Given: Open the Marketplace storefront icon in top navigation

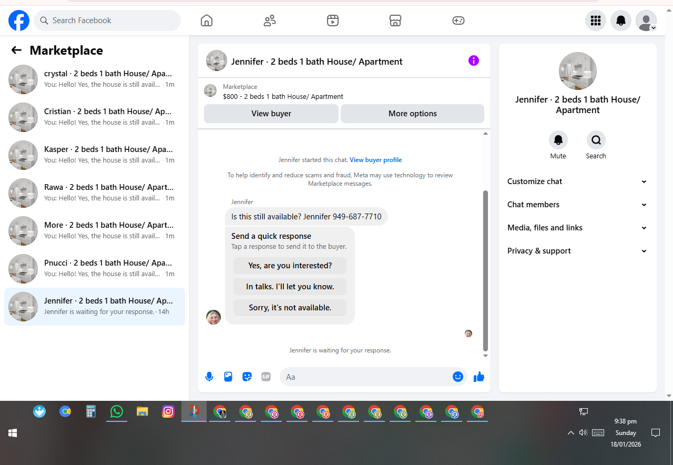Looking at the screenshot, I should click(x=395, y=21).
